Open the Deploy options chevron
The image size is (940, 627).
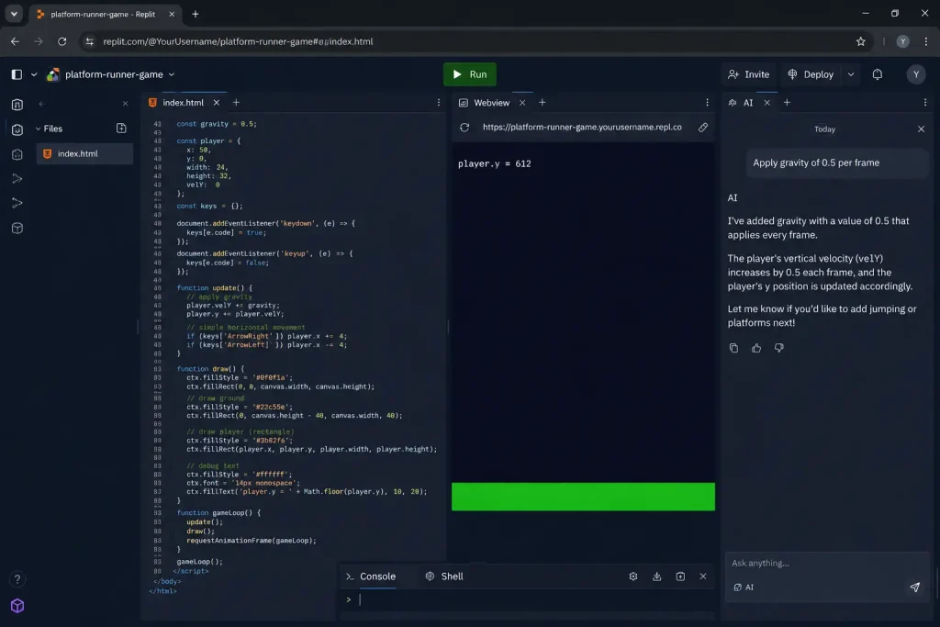click(x=851, y=74)
